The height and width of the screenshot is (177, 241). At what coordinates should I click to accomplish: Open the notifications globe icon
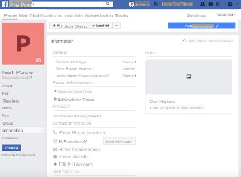tap(218, 4)
